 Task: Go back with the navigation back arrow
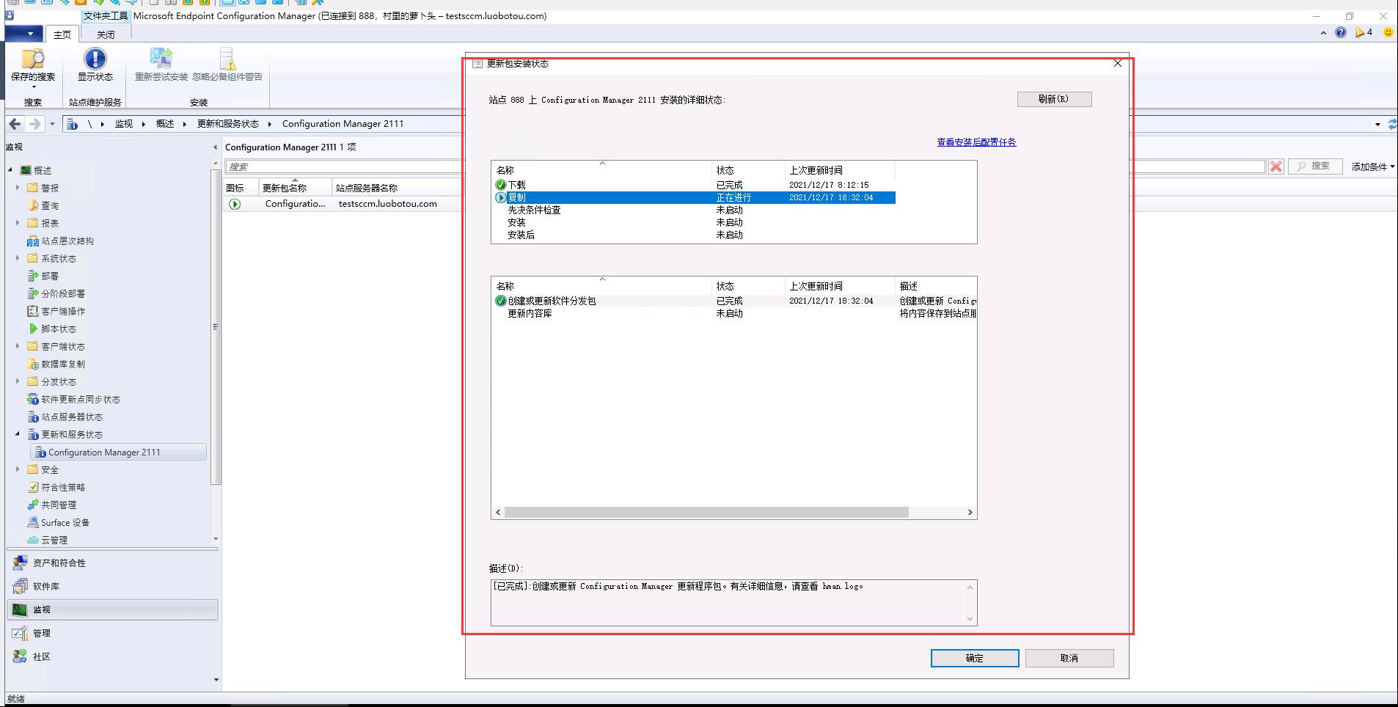tap(15, 124)
